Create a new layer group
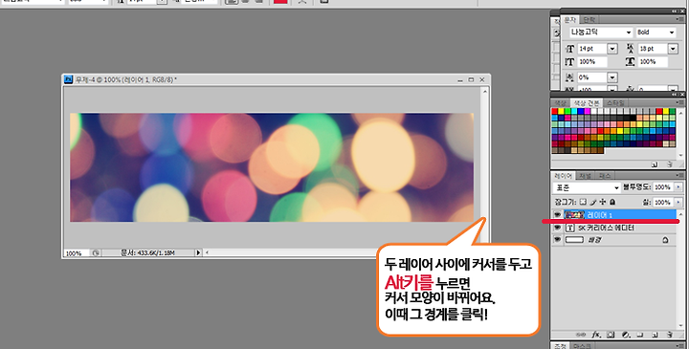 click(x=640, y=335)
